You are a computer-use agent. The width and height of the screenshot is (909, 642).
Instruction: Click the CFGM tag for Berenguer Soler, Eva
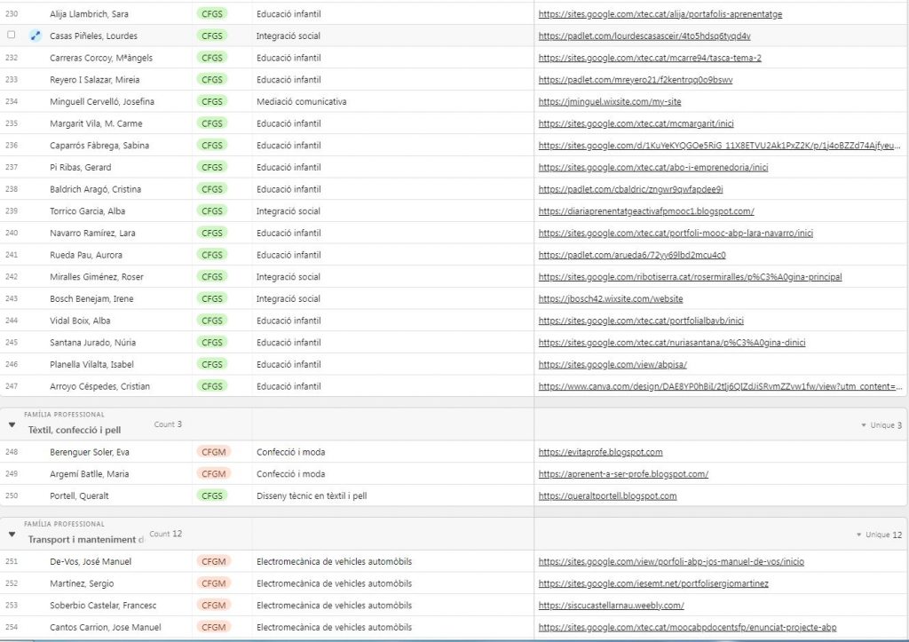[x=213, y=452]
